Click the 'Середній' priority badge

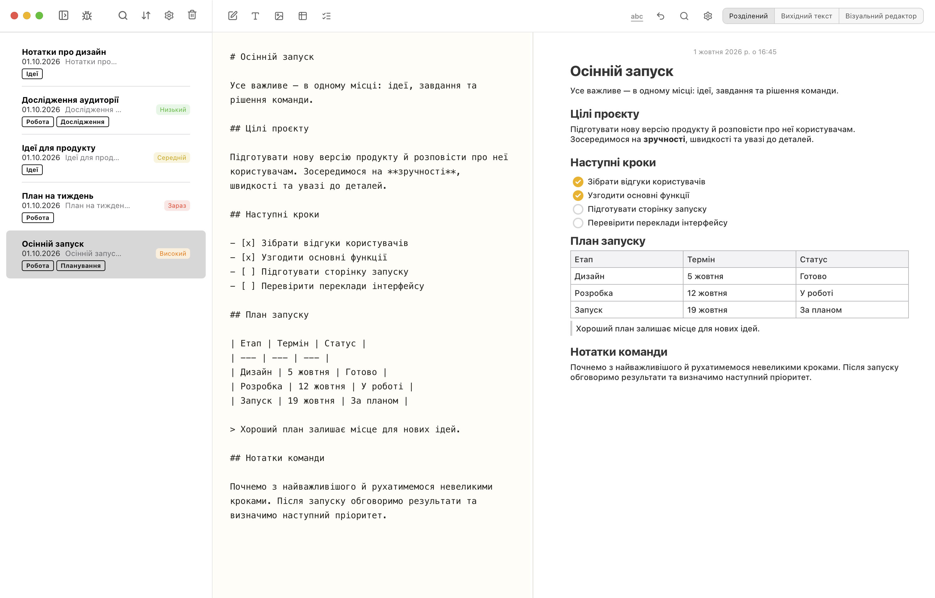pos(172,157)
